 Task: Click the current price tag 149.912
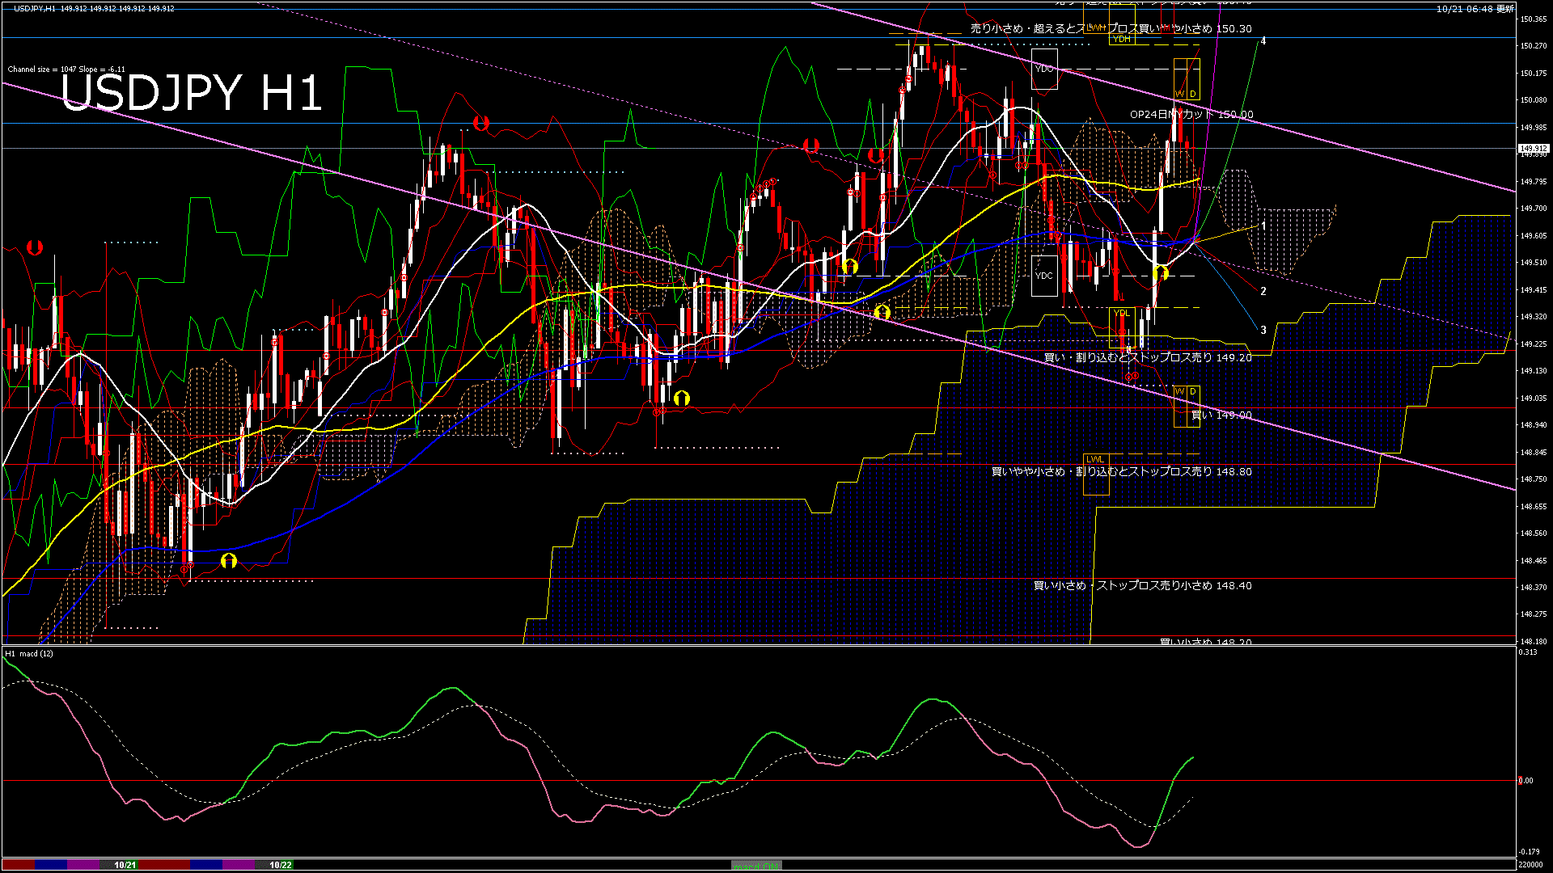1533,149
